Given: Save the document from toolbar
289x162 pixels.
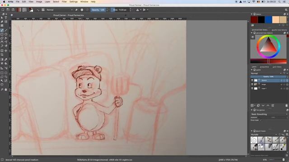Looking at the screenshot, I should point(13,10).
